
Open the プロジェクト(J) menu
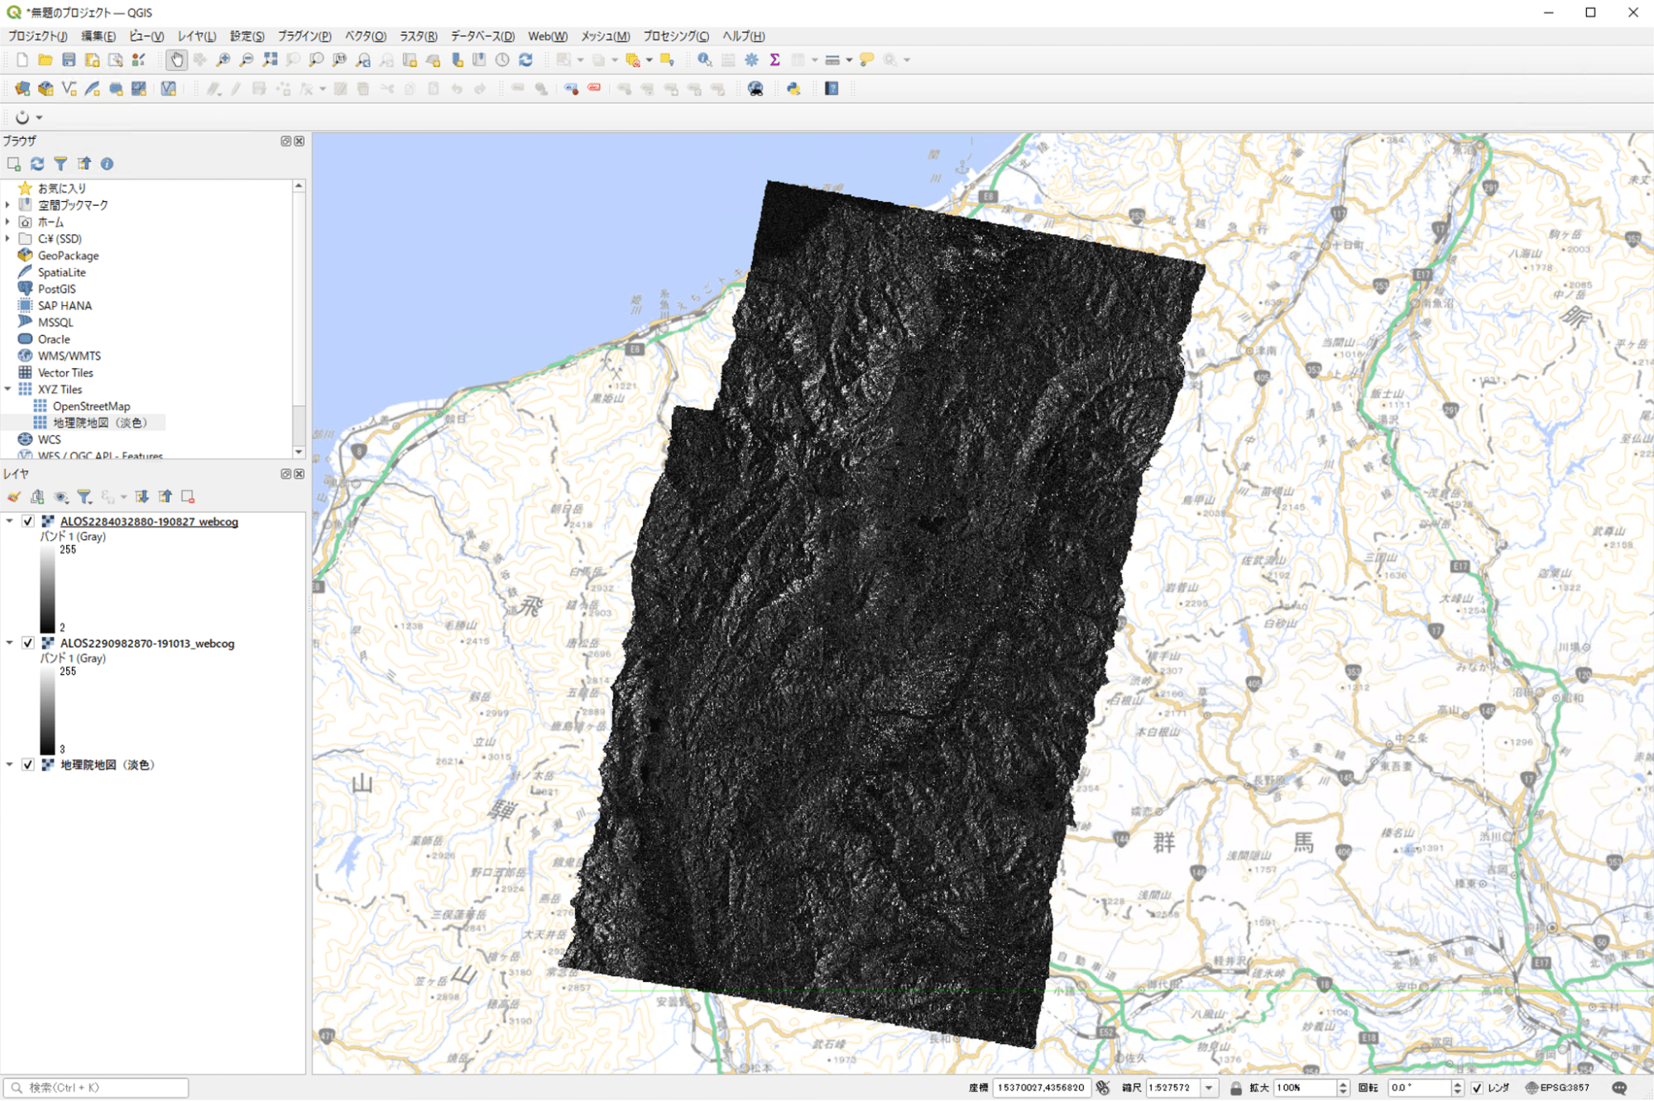click(x=37, y=36)
